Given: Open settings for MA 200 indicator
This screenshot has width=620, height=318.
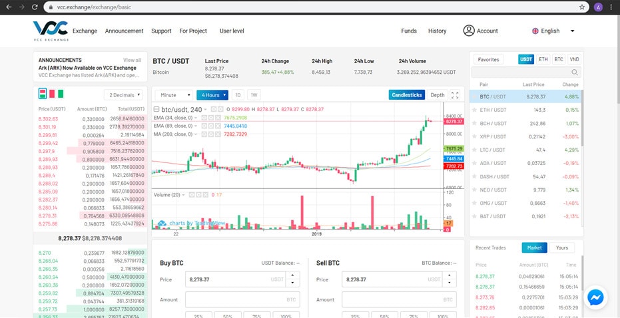Looking at the screenshot, I should (210, 134).
